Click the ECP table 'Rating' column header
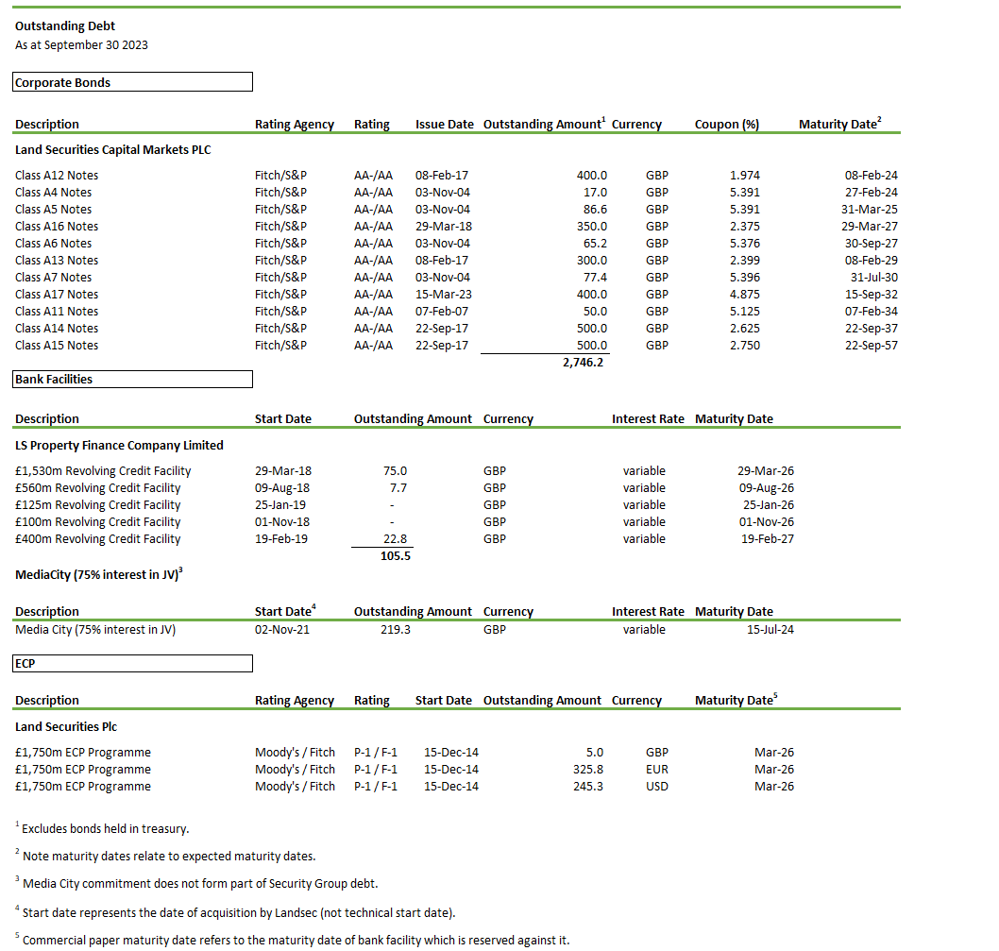 (371, 701)
